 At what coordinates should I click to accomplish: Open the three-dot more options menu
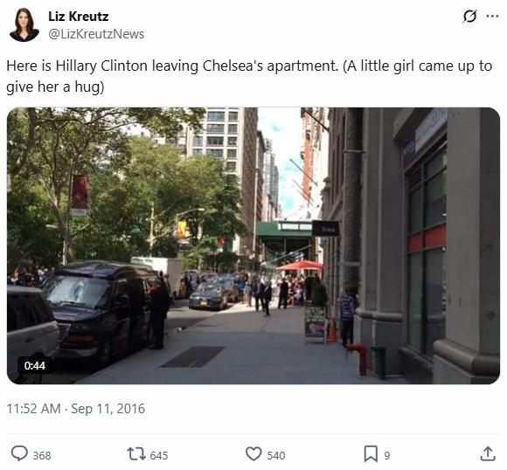492,17
